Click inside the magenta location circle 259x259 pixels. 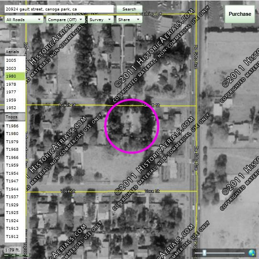click(131, 126)
